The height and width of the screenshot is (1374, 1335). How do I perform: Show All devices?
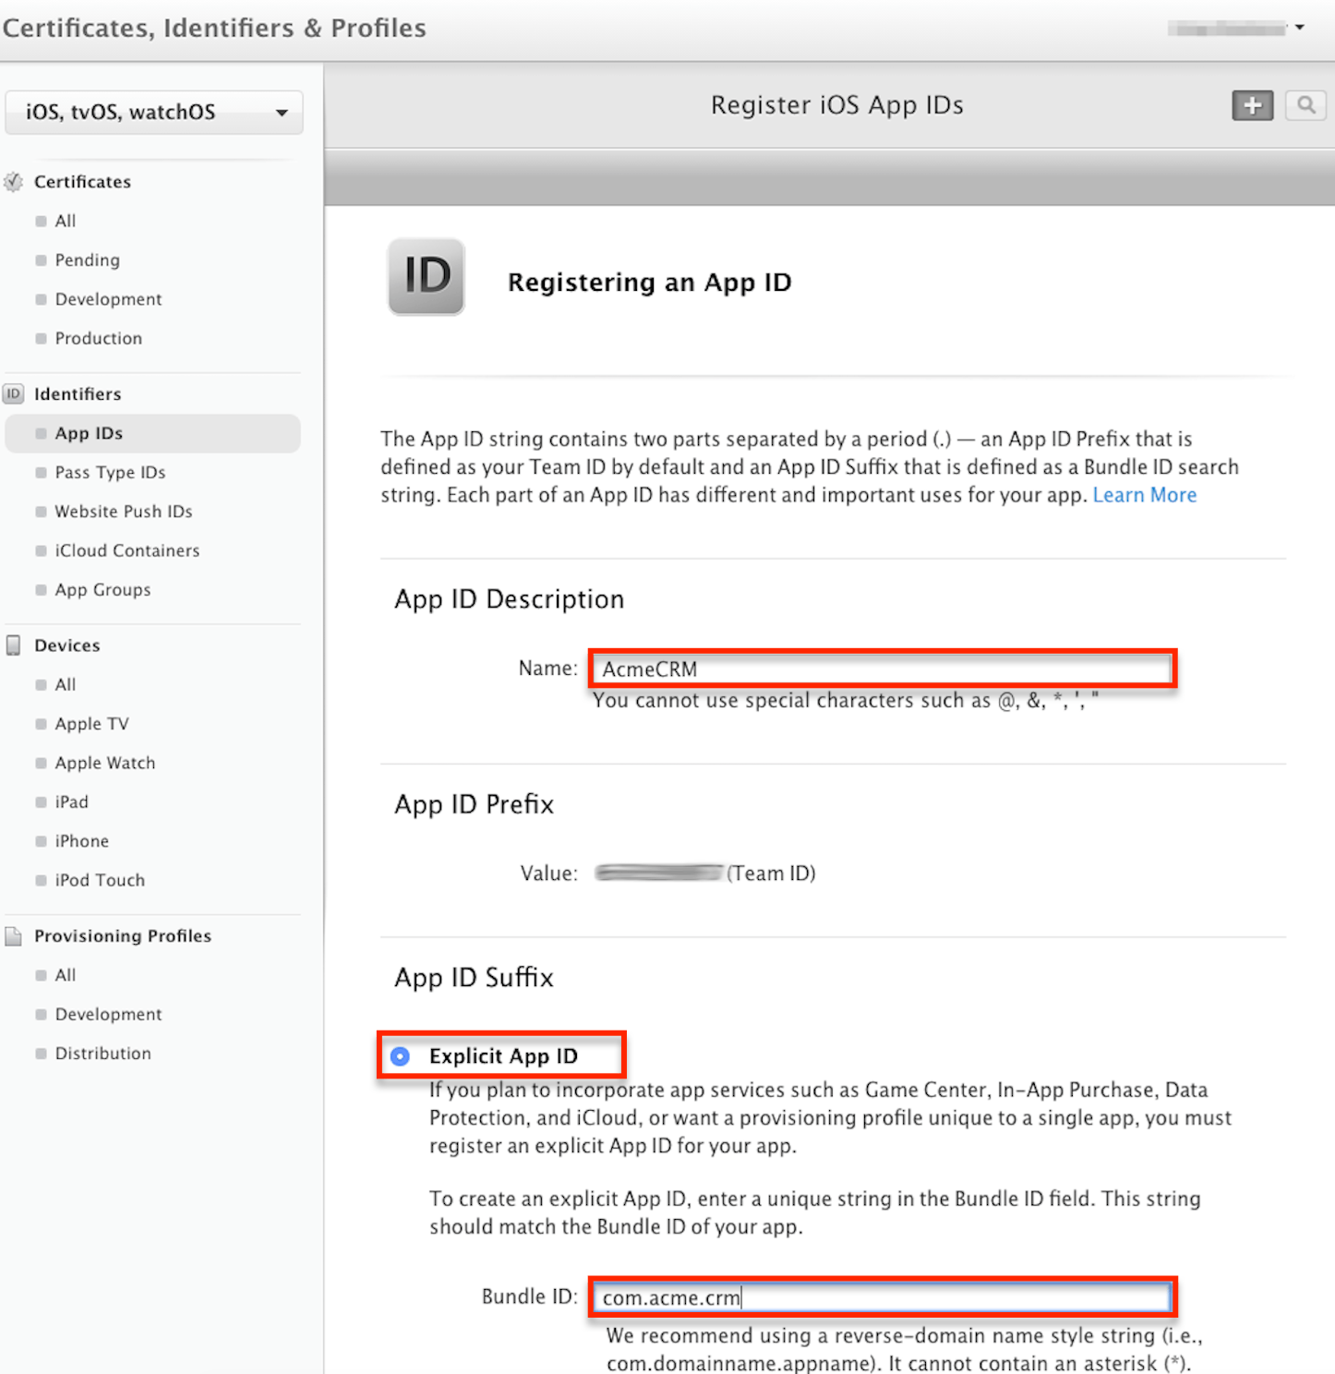point(66,685)
